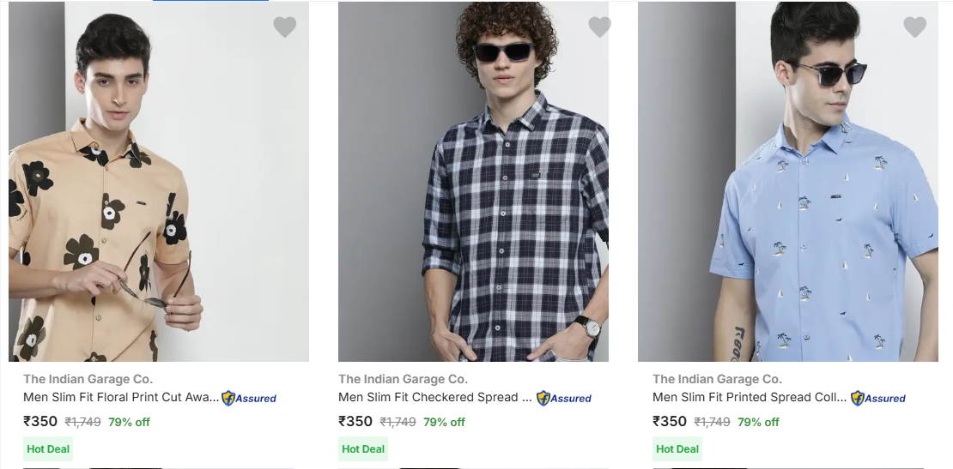The width and height of the screenshot is (953, 469).
Task: Toggle the heart on the checkered shirt
Action: coord(599,27)
